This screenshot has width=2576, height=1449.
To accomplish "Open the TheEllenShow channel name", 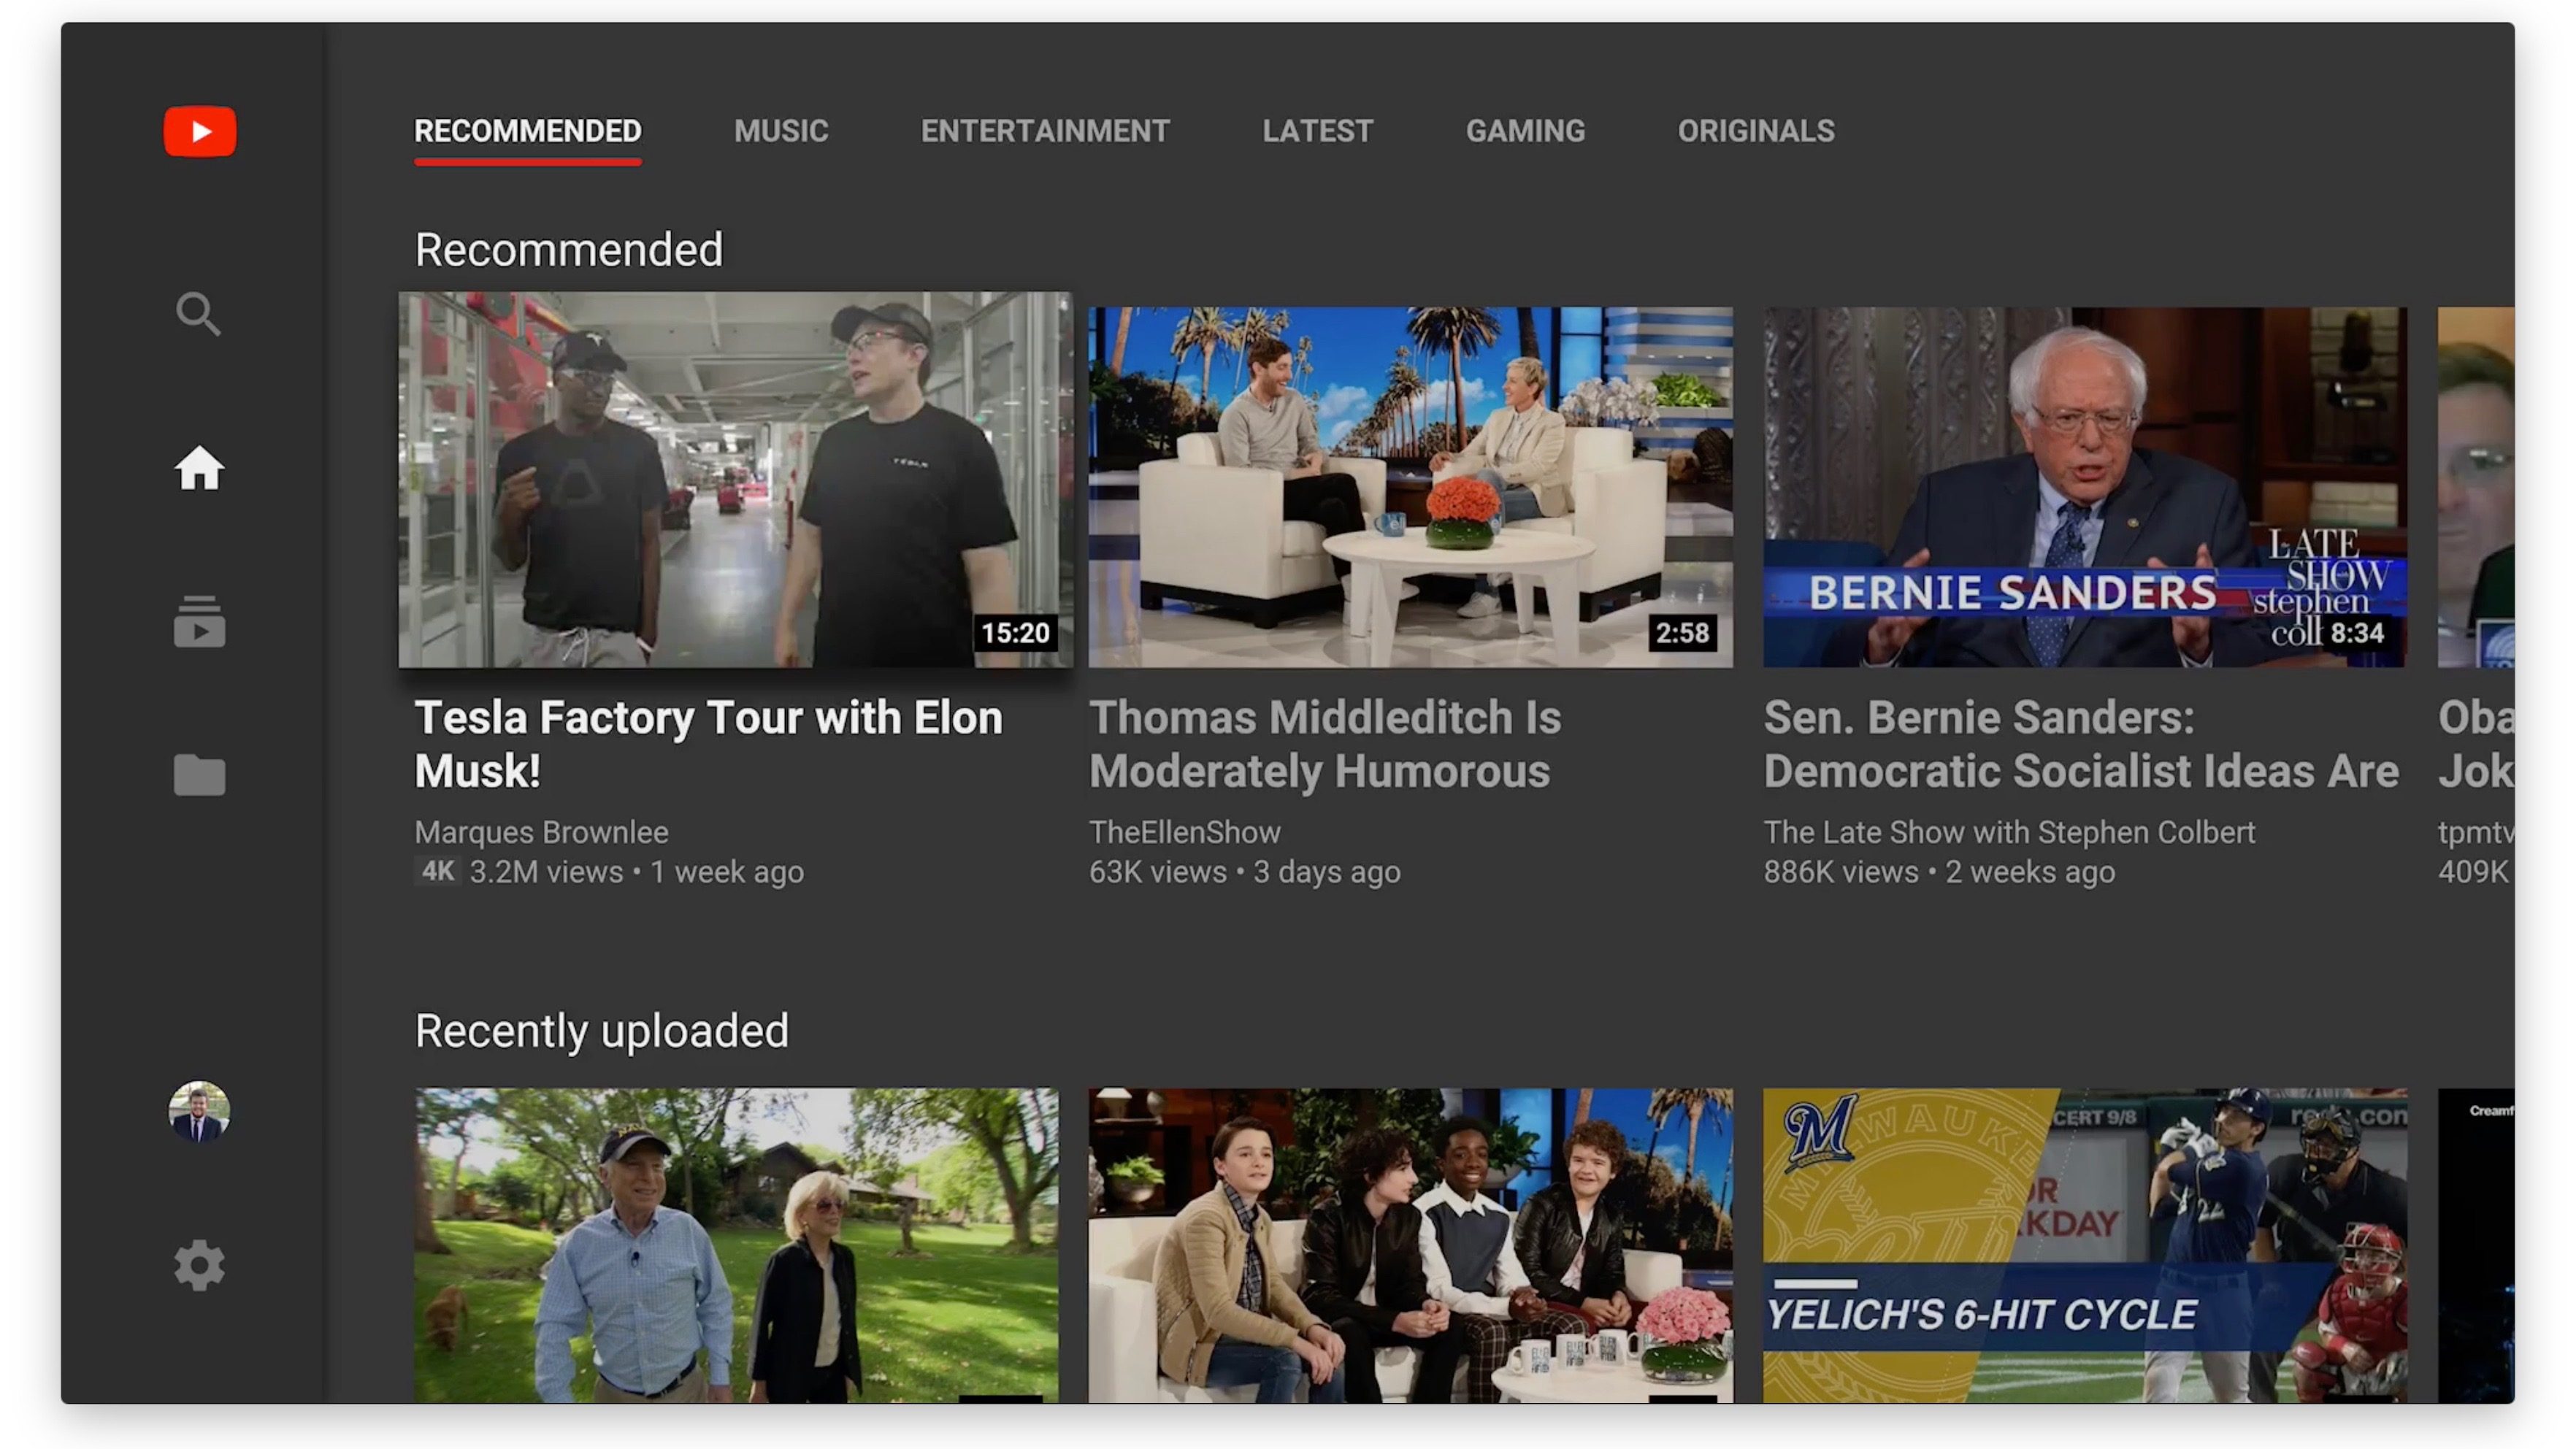I will click(x=1184, y=832).
